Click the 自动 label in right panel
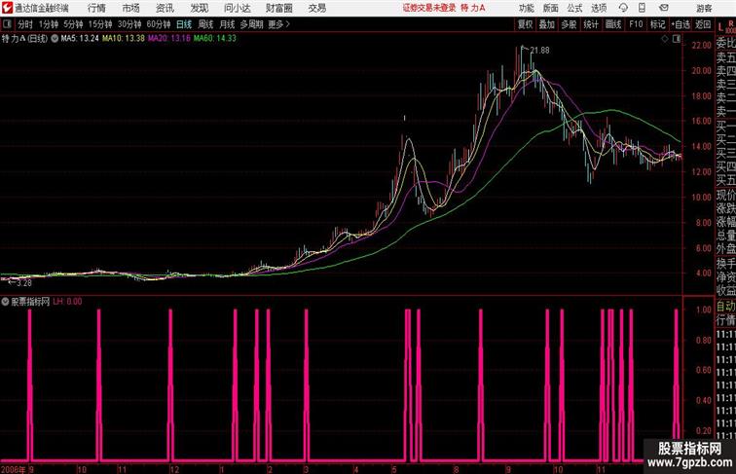This screenshot has width=736, height=474. (x=725, y=306)
